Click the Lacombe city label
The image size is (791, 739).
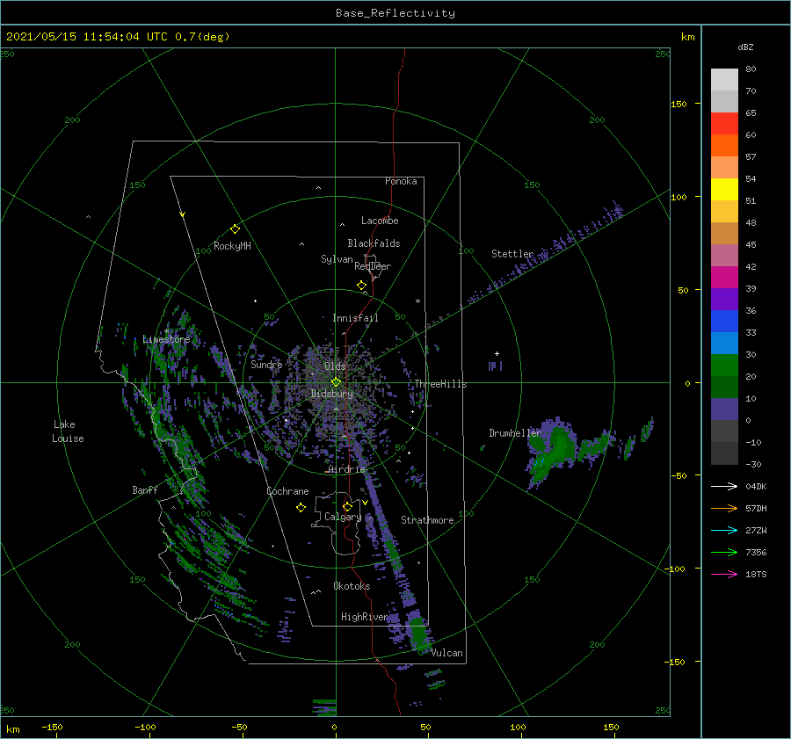tap(380, 221)
